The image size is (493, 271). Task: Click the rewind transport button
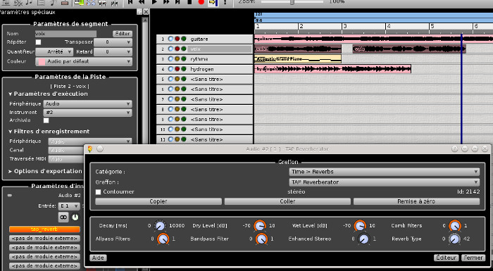[142, 2]
